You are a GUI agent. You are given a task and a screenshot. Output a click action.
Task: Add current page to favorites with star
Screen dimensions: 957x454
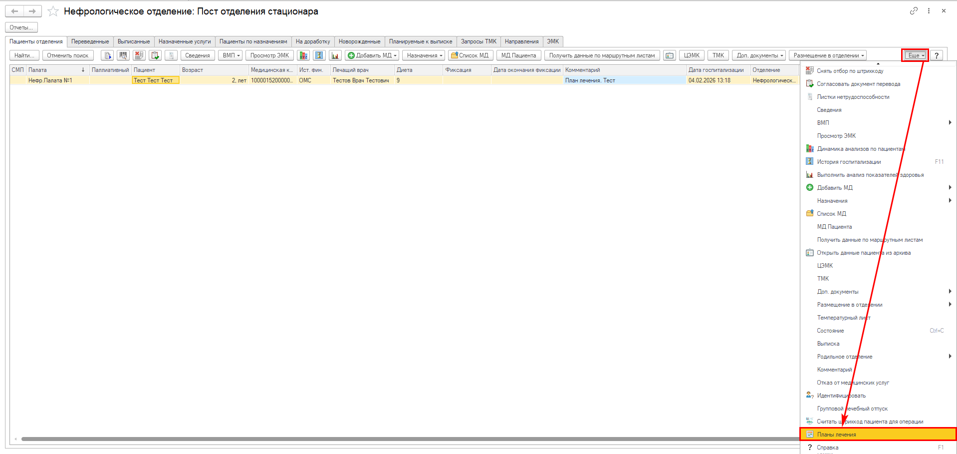53,11
